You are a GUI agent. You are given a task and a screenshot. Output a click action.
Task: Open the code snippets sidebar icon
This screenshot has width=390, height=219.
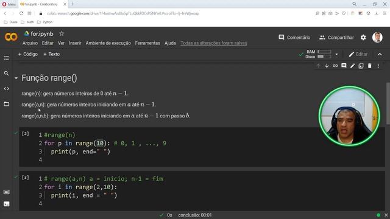point(7,89)
